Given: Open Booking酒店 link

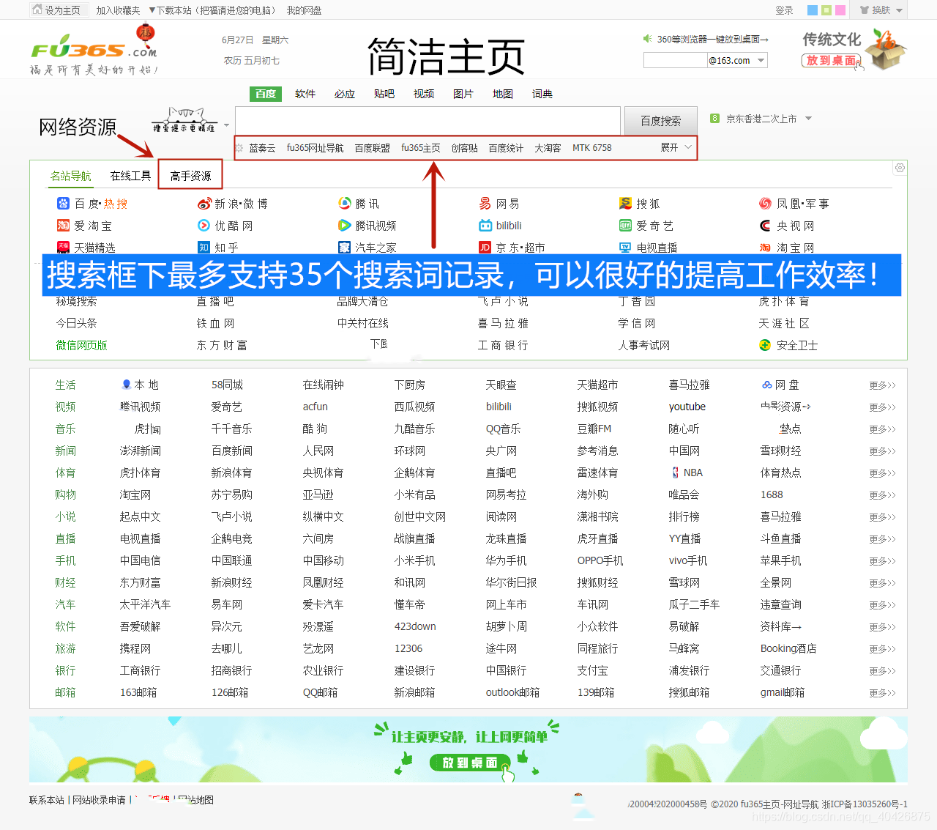Looking at the screenshot, I should [x=788, y=648].
